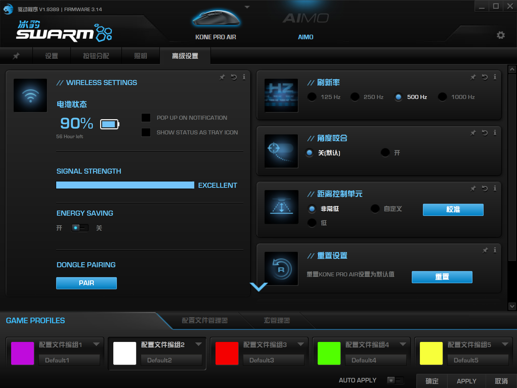Click the yellow profile 5 color swatch

click(x=431, y=353)
